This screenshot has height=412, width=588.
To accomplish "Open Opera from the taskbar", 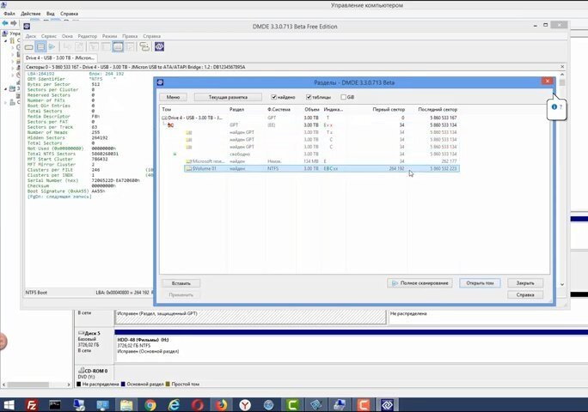I will (x=198, y=405).
